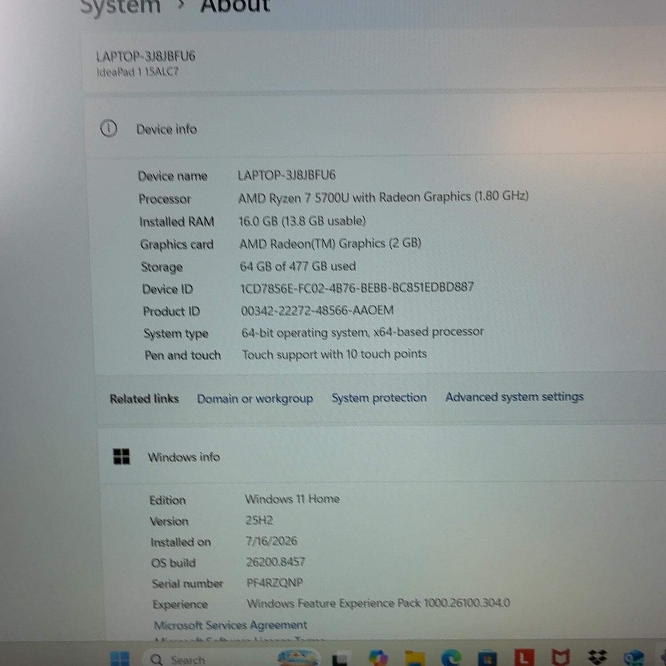Click the Related links label
Image resolution: width=666 pixels, height=666 pixels.
[x=144, y=399]
